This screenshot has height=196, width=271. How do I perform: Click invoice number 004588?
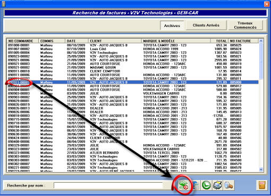click(235, 127)
